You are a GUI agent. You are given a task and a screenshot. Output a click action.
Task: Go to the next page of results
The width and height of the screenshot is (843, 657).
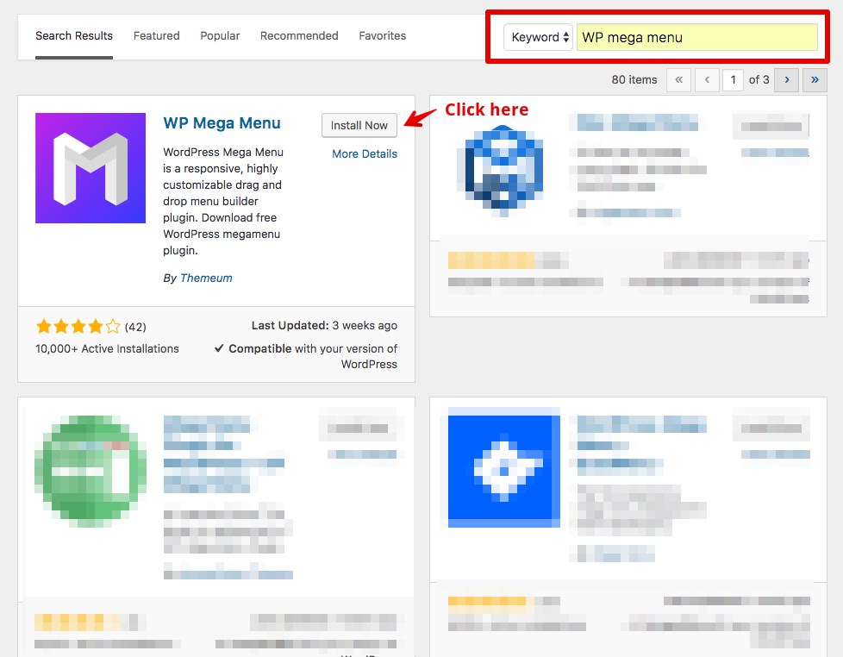point(787,80)
